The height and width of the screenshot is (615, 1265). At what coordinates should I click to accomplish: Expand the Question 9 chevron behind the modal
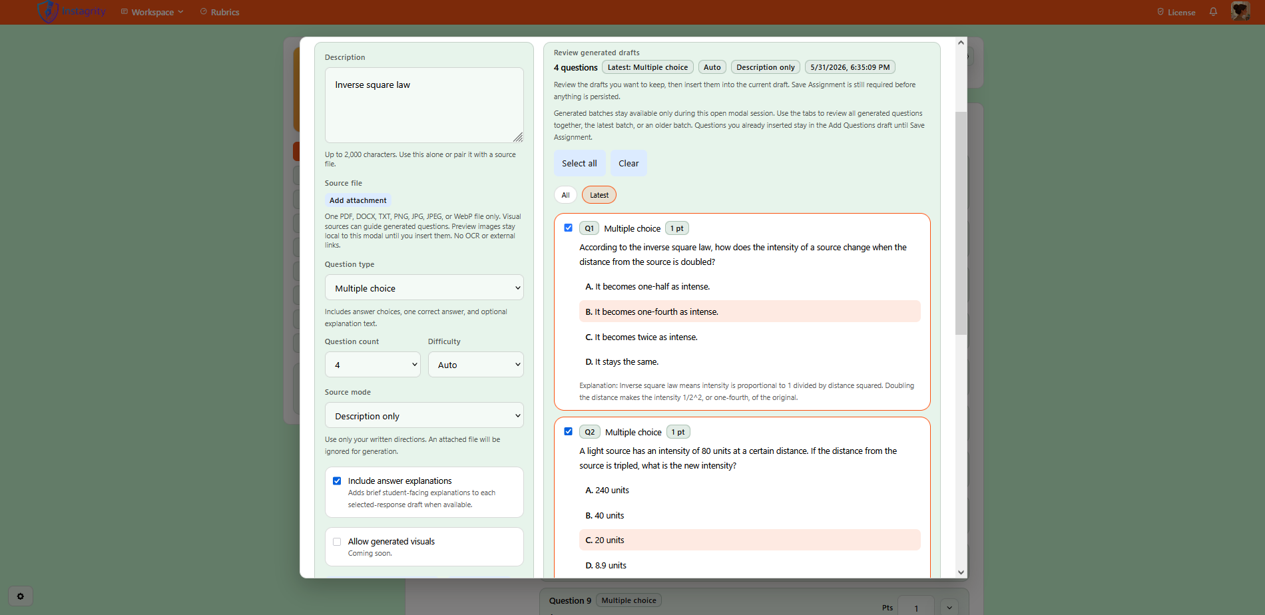coord(949,607)
